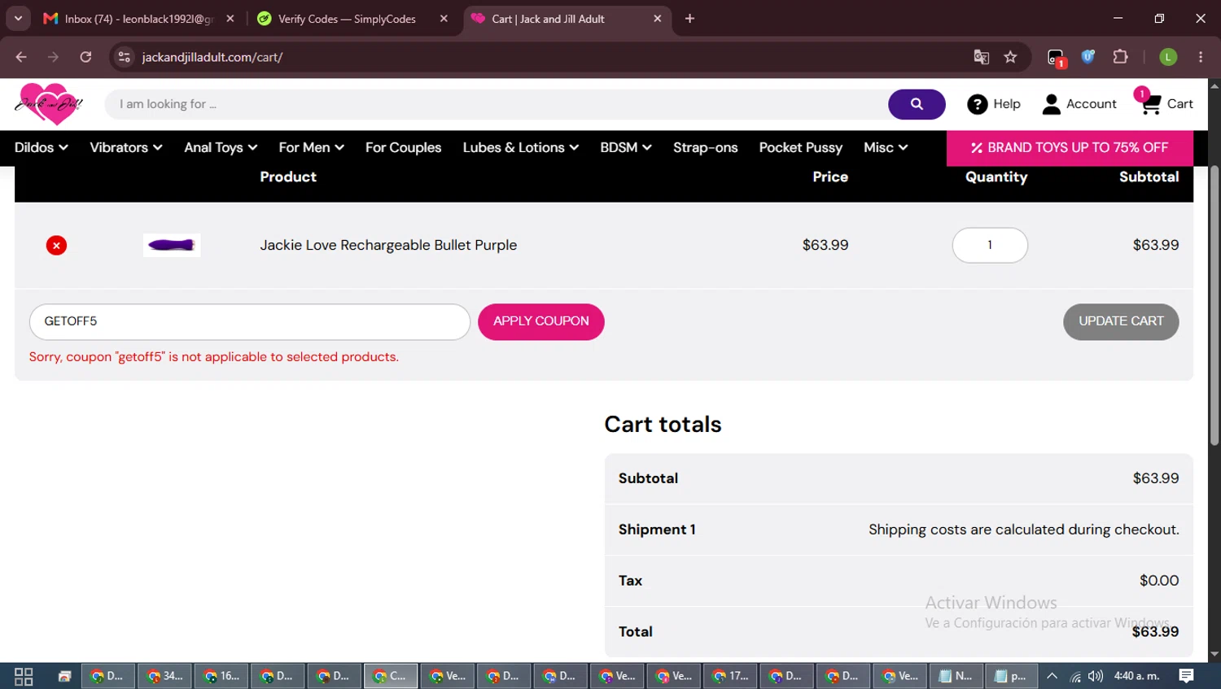Image resolution: width=1221 pixels, height=689 pixels.
Task: Open the browser extensions puzzle icon
Action: [1120, 57]
